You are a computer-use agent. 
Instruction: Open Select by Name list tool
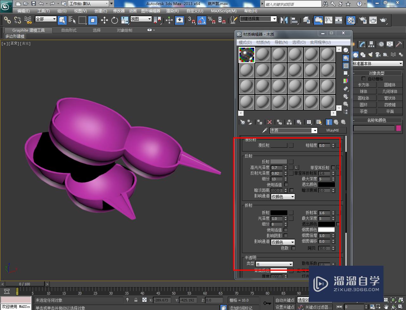(72, 21)
